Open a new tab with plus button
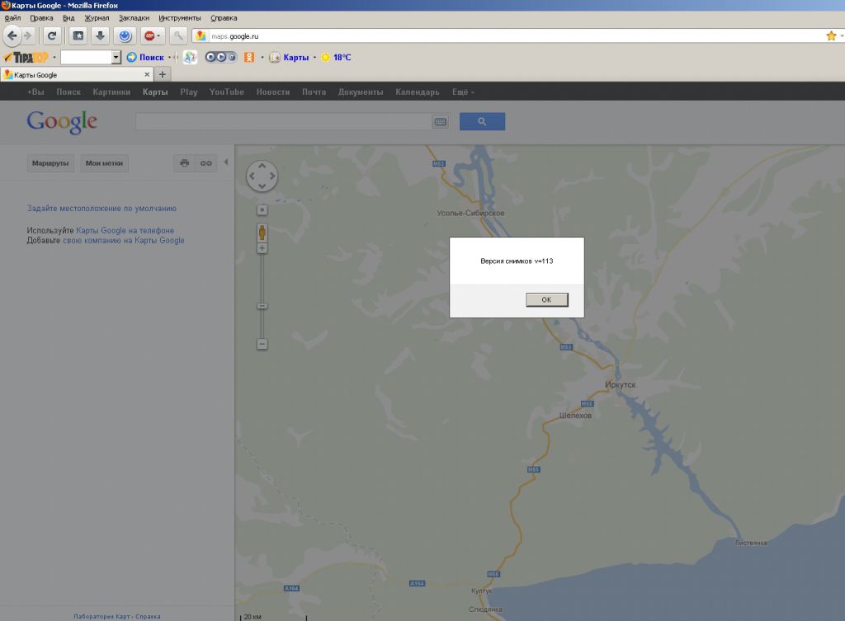Screen dimensions: 845x621 click(x=163, y=74)
